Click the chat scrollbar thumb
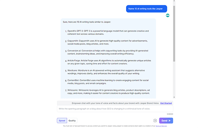The width and height of the screenshot is (198, 128). [174, 32]
